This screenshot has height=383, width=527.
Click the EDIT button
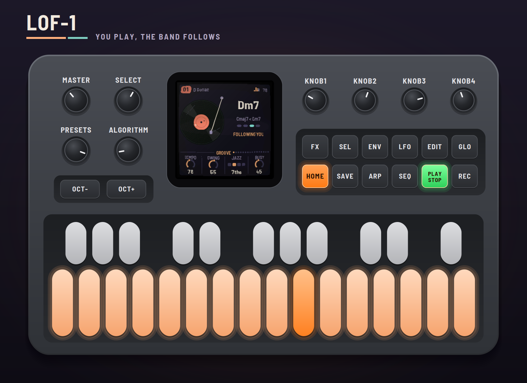(x=435, y=147)
